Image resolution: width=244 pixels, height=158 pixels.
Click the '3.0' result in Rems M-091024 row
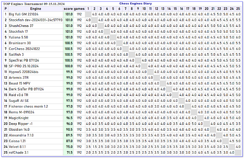click(207, 112)
